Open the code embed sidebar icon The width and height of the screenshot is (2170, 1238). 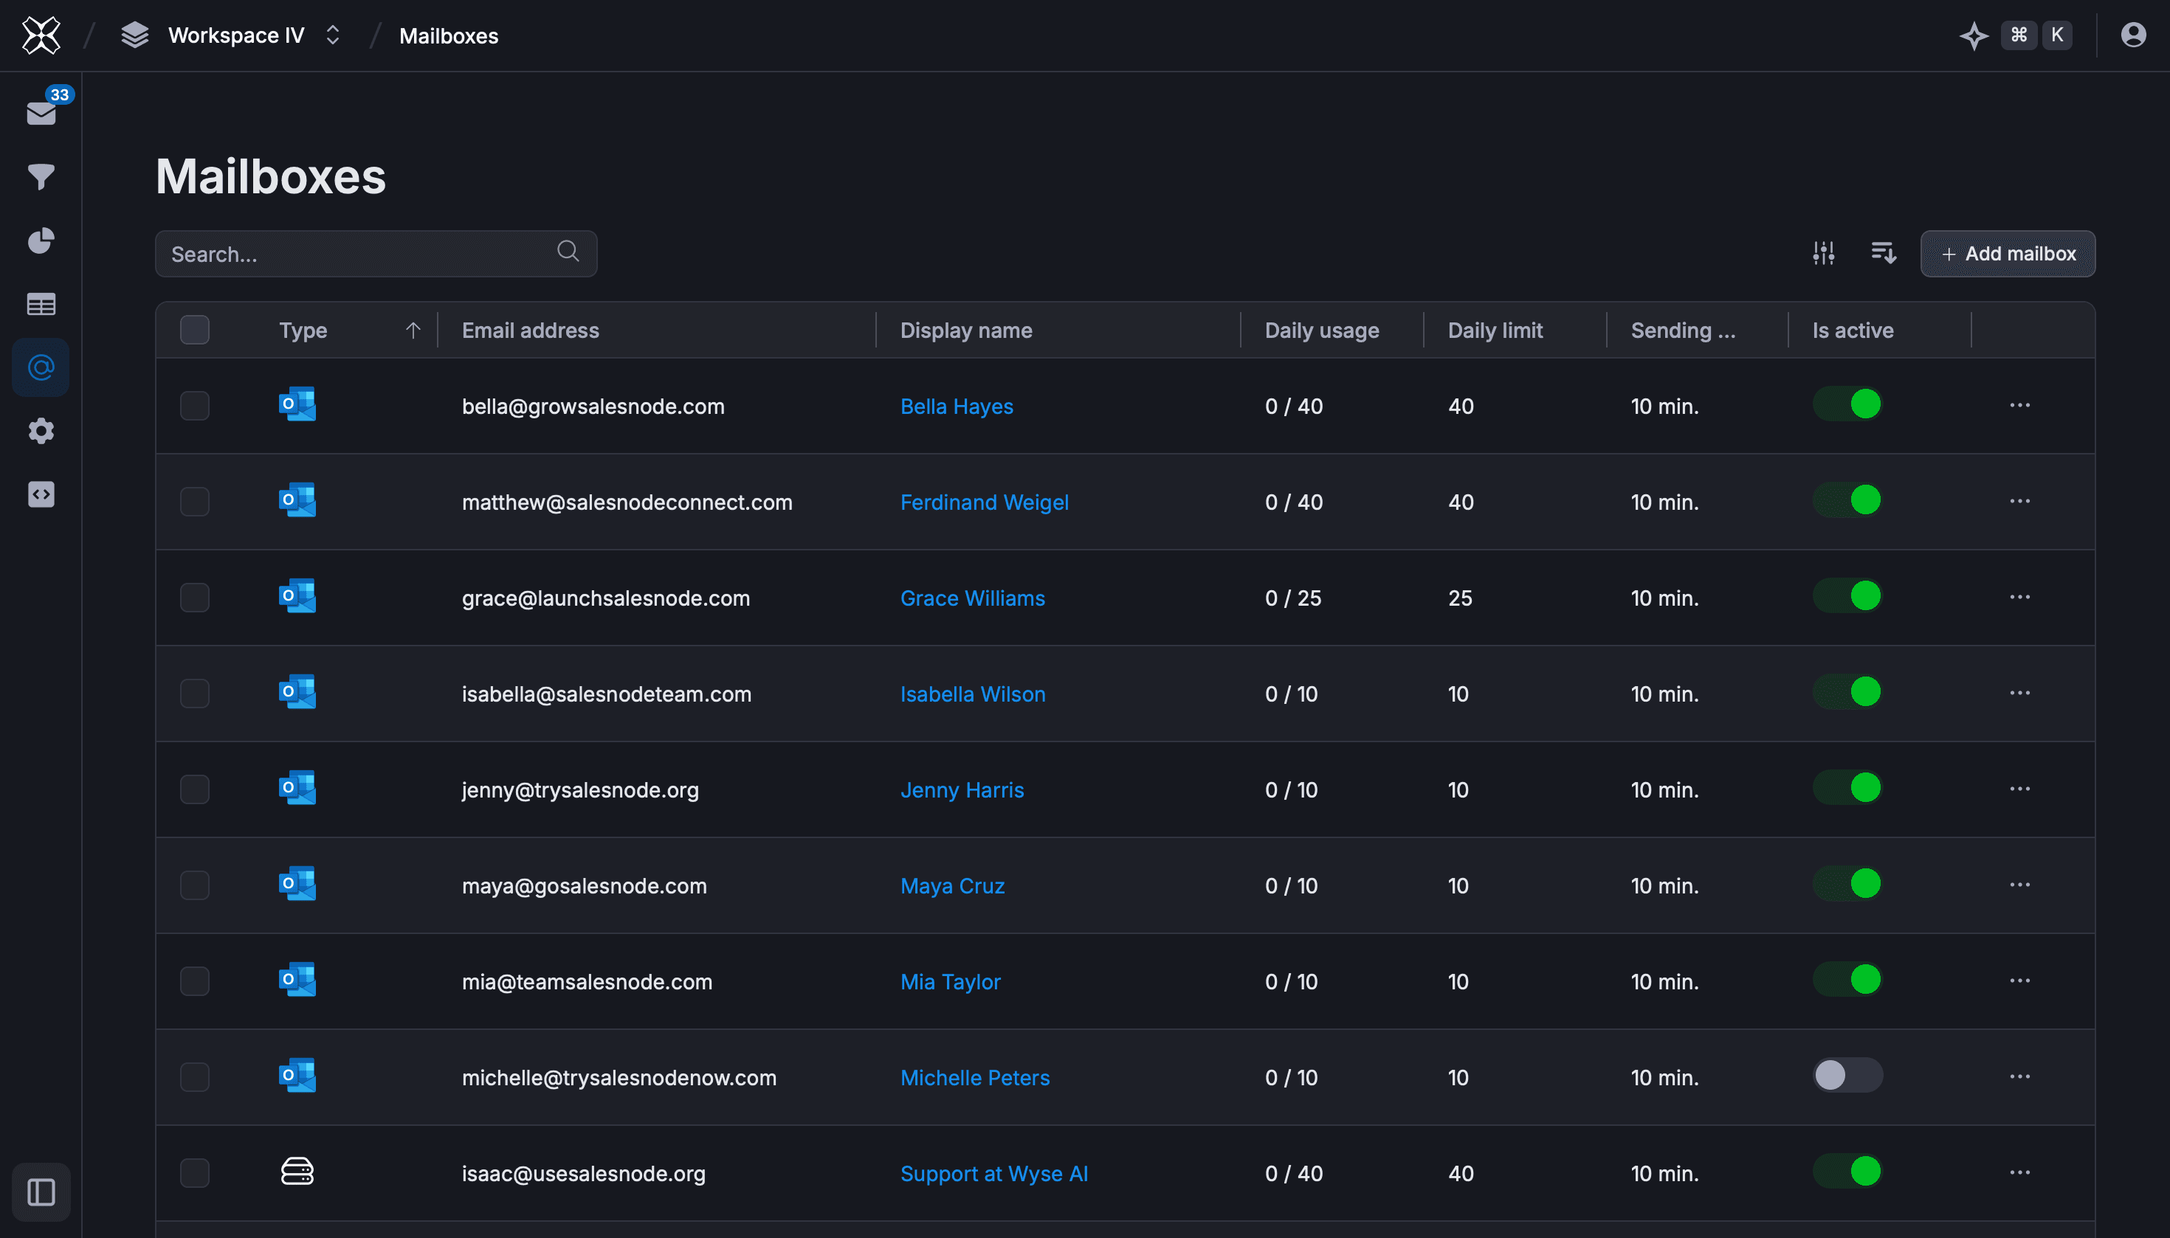click(x=41, y=495)
